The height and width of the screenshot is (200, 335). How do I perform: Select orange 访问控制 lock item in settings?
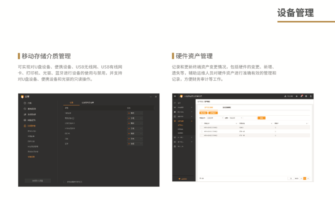click(30, 126)
